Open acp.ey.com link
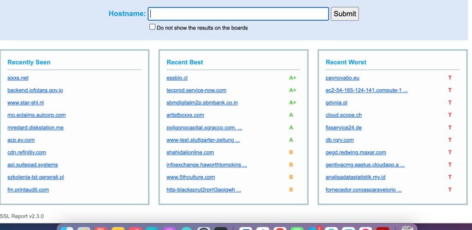This screenshot has height=230, width=472. tap(21, 140)
